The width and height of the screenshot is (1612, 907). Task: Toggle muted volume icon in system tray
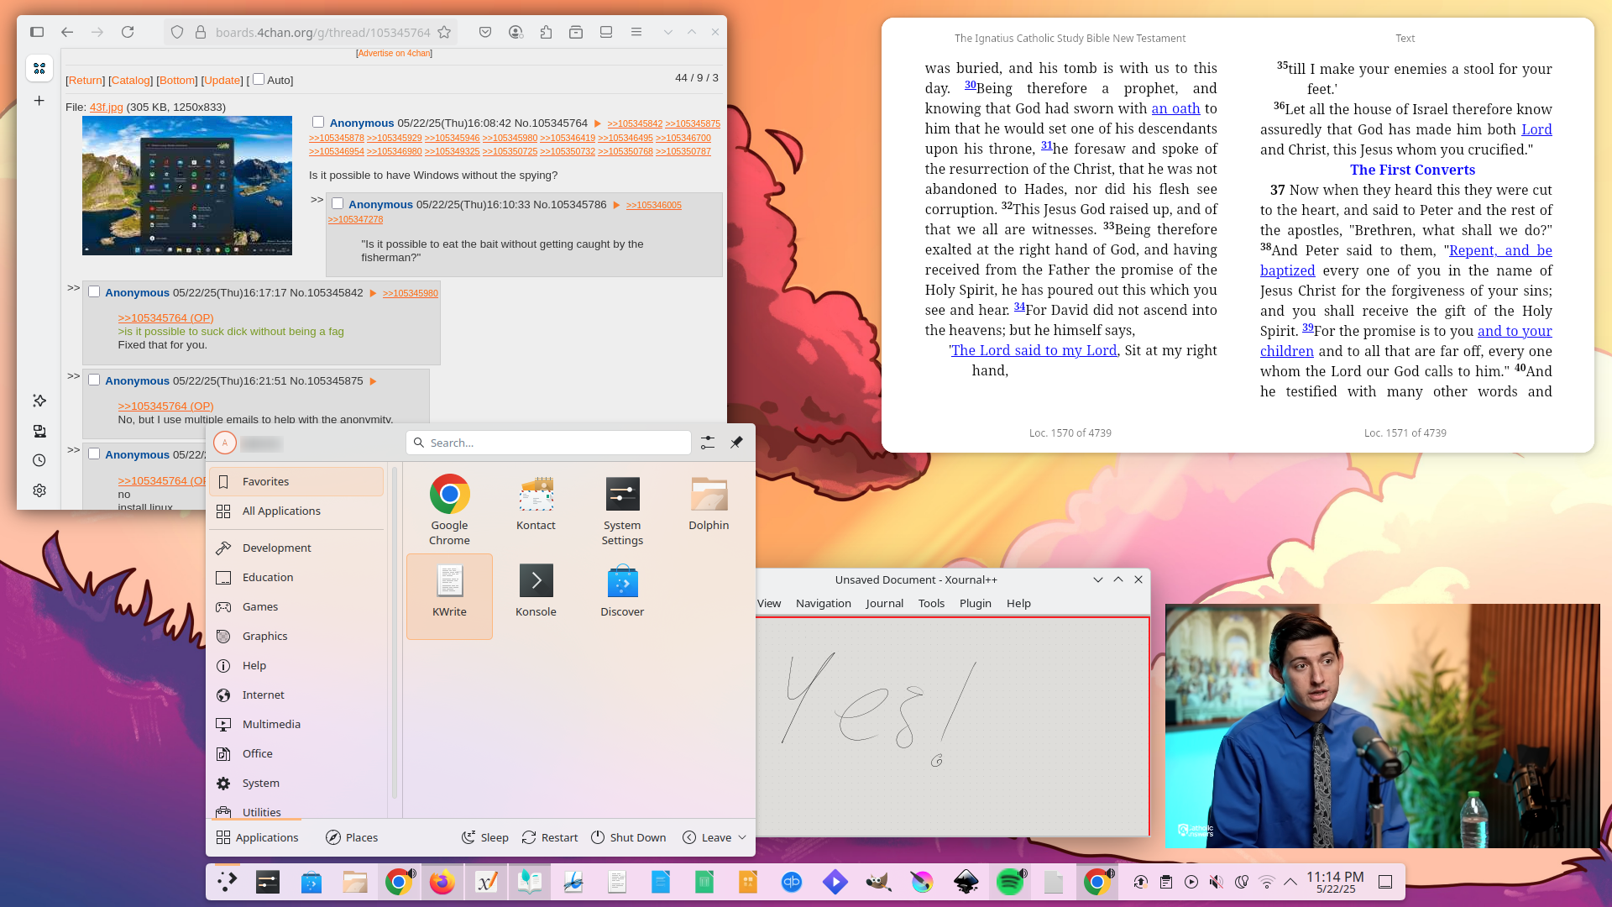pos(1217,882)
